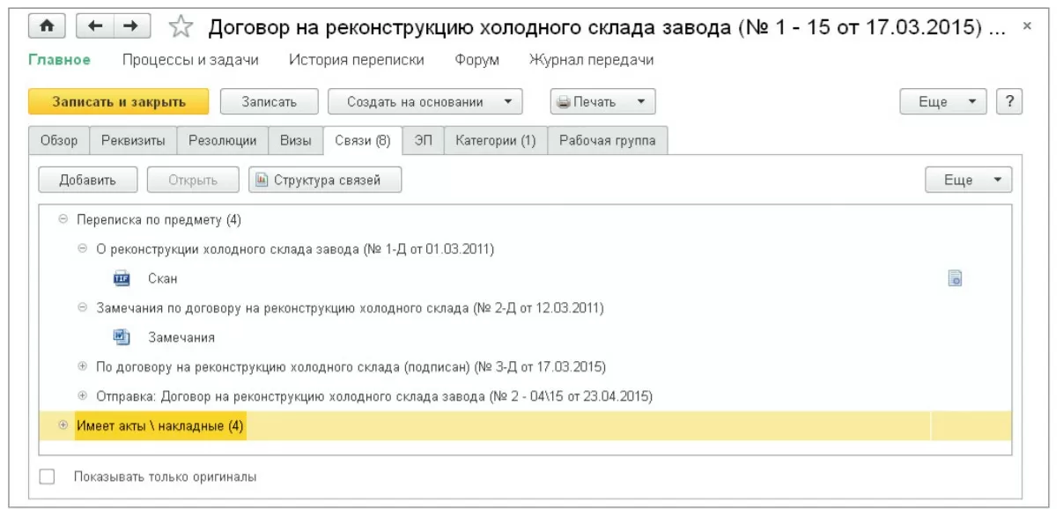This screenshot has width=1063, height=509.
Task: Open the Печать dropdown menu
Action: (603, 101)
